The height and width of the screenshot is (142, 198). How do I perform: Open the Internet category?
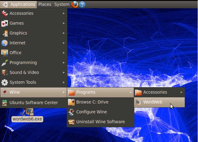(33, 43)
